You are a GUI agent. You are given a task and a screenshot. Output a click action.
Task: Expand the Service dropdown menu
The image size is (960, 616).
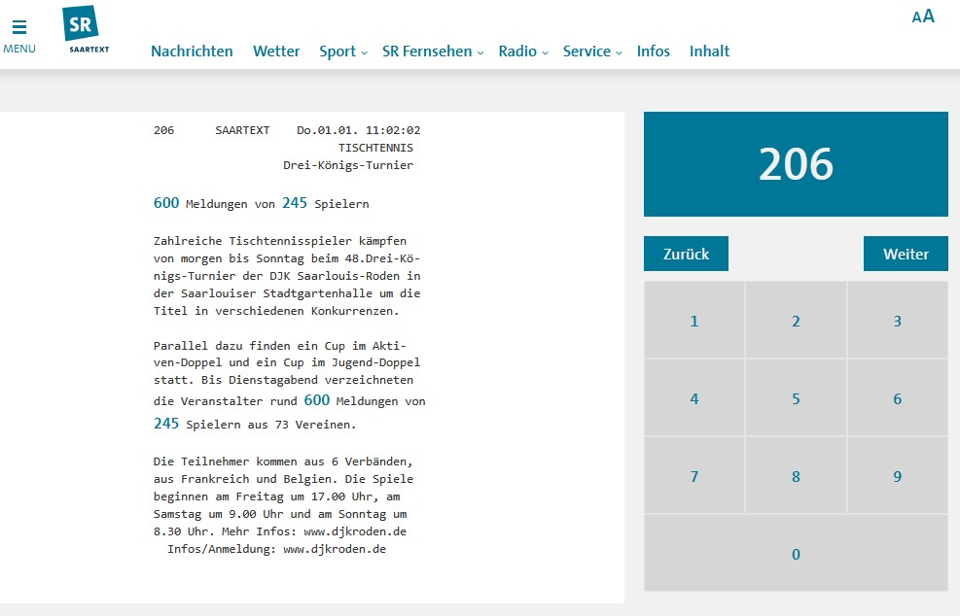point(591,51)
